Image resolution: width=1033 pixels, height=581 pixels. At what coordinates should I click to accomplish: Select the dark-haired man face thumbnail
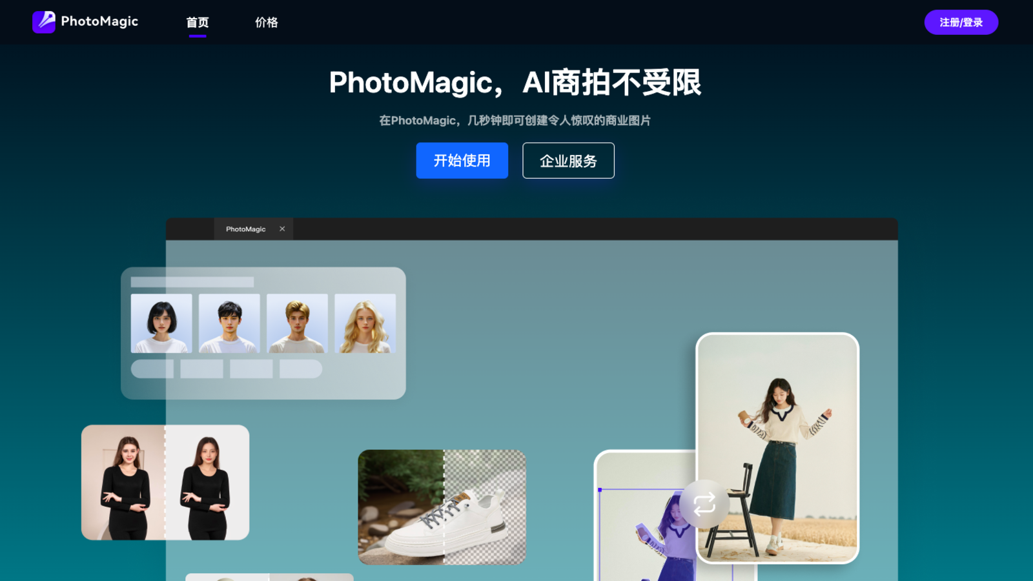pyautogui.click(x=229, y=323)
